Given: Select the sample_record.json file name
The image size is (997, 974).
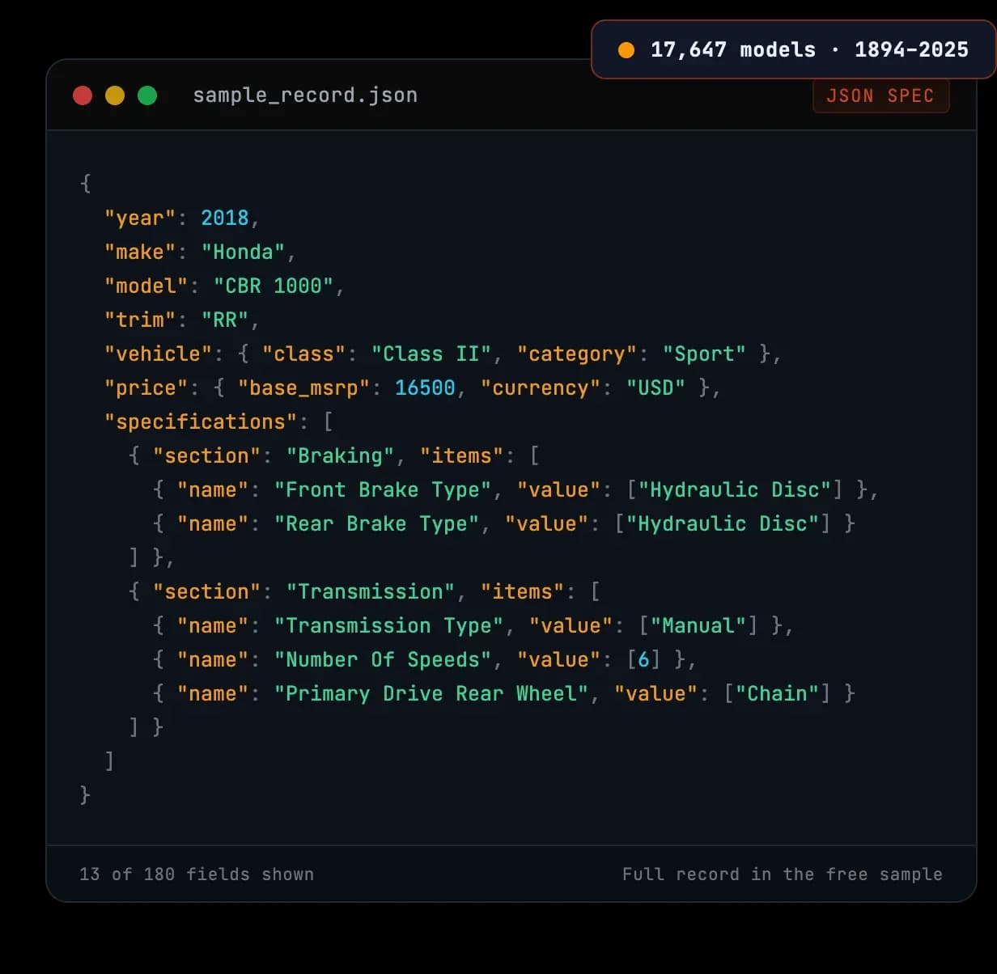Looking at the screenshot, I should pos(305,95).
